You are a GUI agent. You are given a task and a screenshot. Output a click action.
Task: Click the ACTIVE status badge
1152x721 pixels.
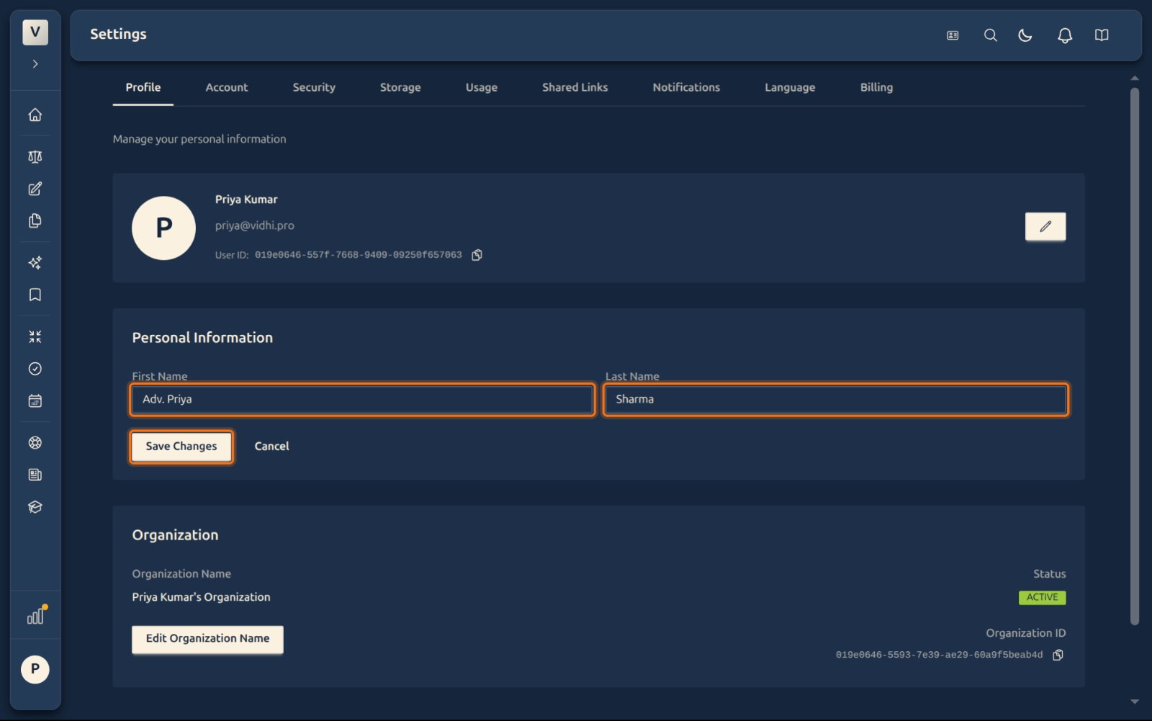(1042, 597)
